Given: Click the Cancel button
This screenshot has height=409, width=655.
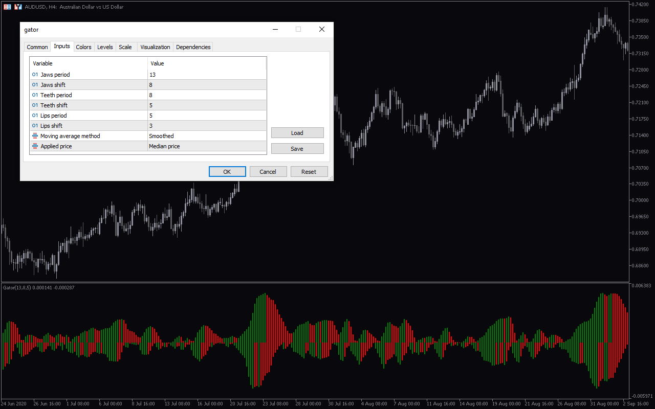Looking at the screenshot, I should coord(268,172).
